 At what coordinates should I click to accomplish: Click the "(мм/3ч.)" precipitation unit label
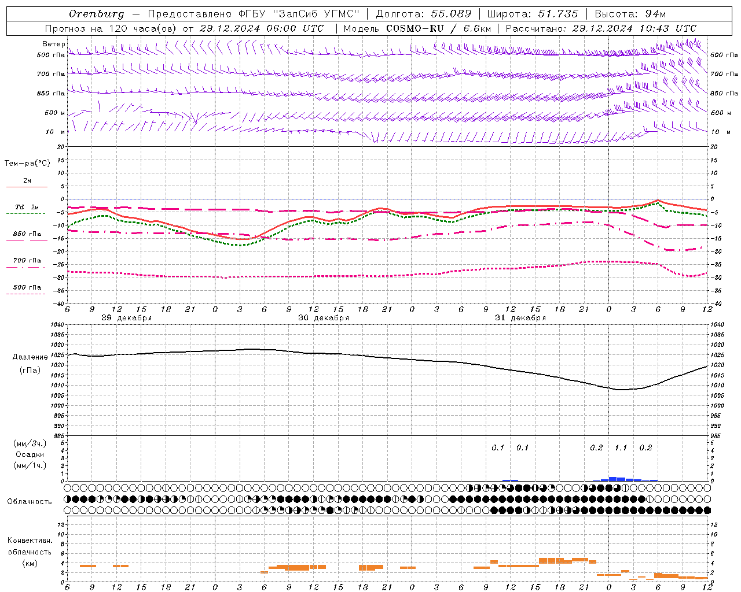pyautogui.click(x=30, y=443)
